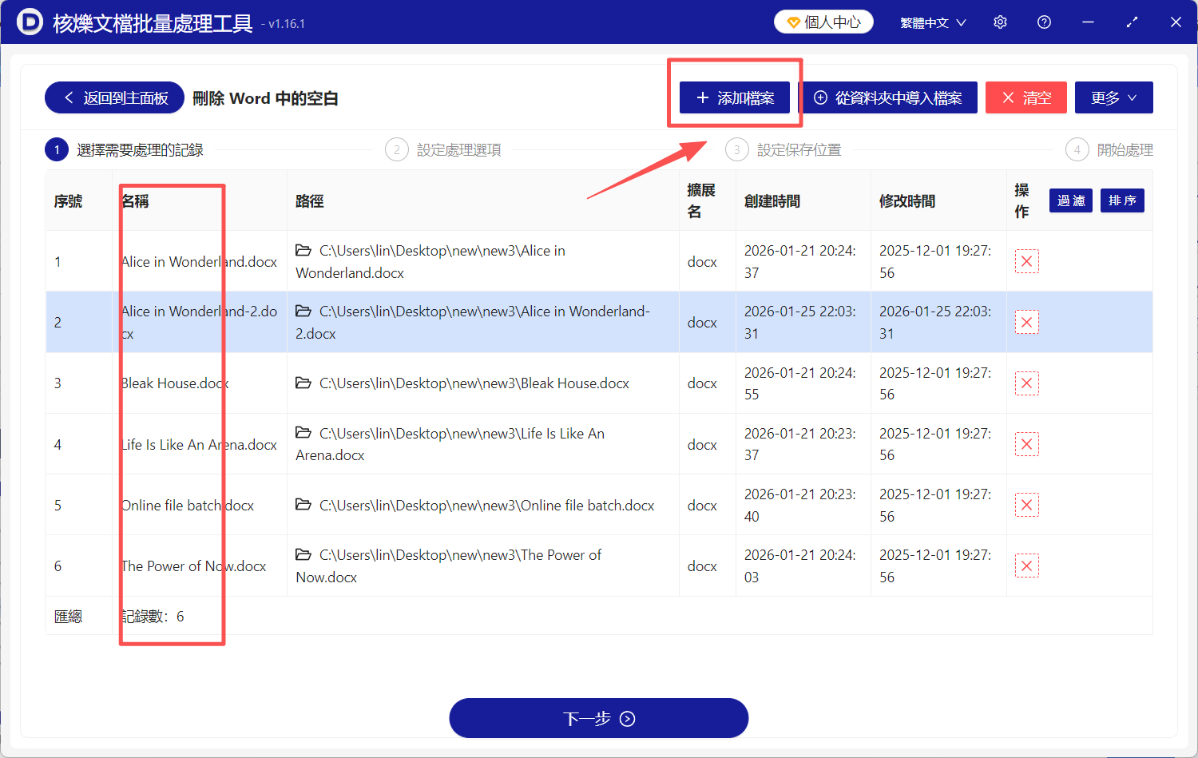Screen dimensions: 1198x758
Task: Open the 更多 dropdown menu
Action: (1113, 97)
